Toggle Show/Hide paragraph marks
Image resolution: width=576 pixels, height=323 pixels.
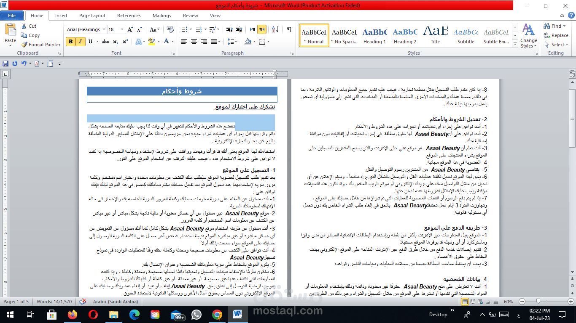(289, 29)
